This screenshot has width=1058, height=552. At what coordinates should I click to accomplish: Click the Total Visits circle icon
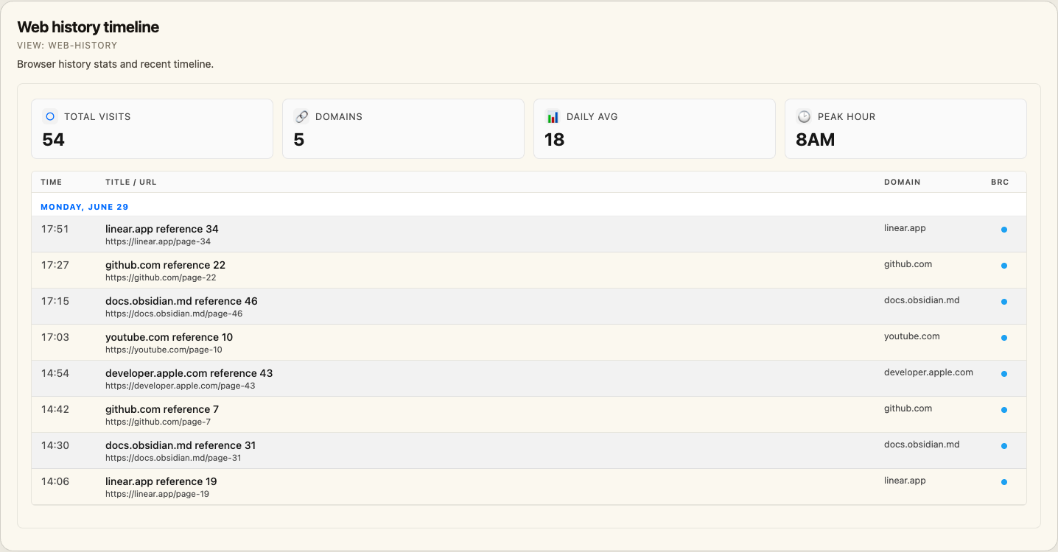pyautogui.click(x=50, y=116)
